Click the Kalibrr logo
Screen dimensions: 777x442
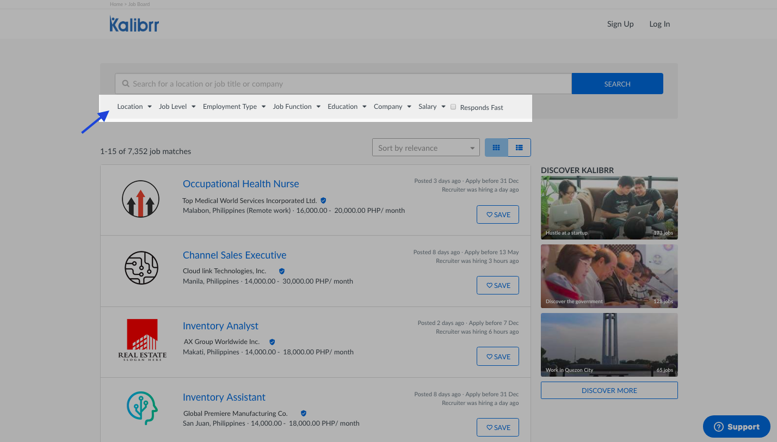134,24
